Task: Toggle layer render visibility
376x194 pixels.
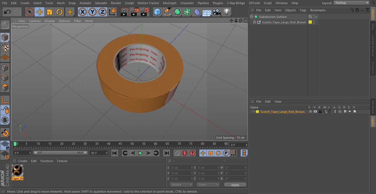Action: [320, 112]
